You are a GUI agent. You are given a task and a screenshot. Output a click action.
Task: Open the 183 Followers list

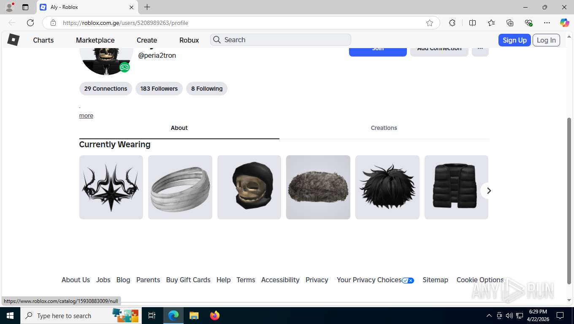click(x=159, y=89)
